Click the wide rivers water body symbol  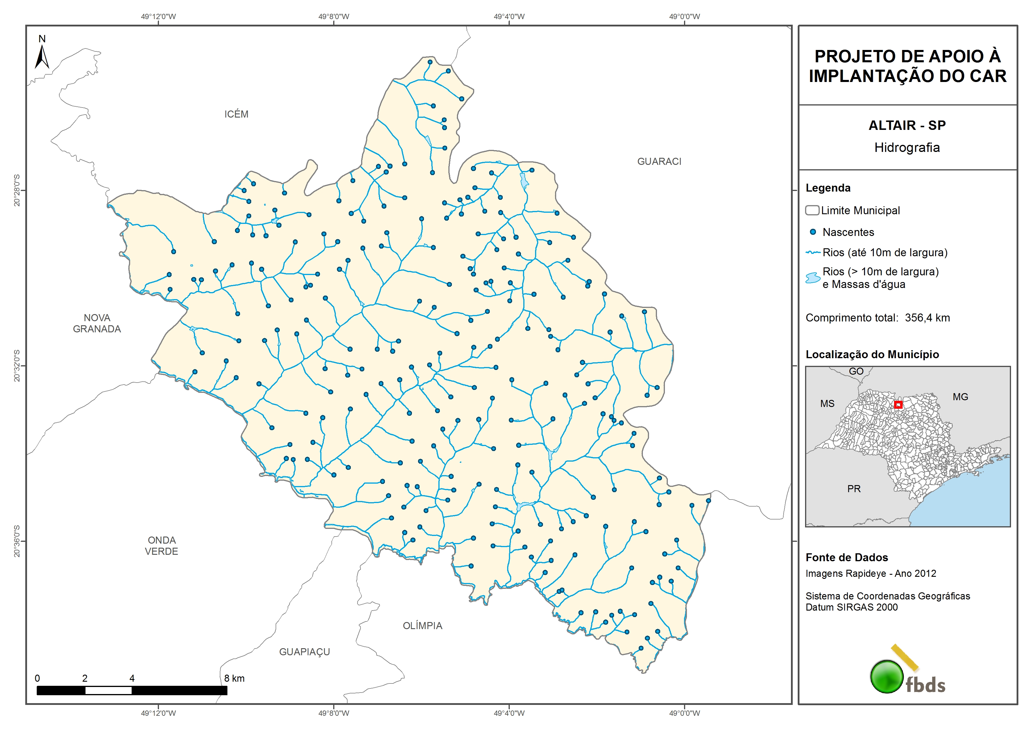[813, 278]
